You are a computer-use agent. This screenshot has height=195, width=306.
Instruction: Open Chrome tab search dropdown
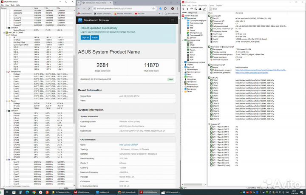click(x=79, y=3)
